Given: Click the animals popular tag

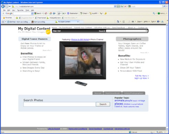Looking at the screenshot, I should (x=119, y=100).
